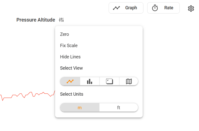Set units to meters (m)
The height and width of the screenshot is (131, 199).
(80, 108)
